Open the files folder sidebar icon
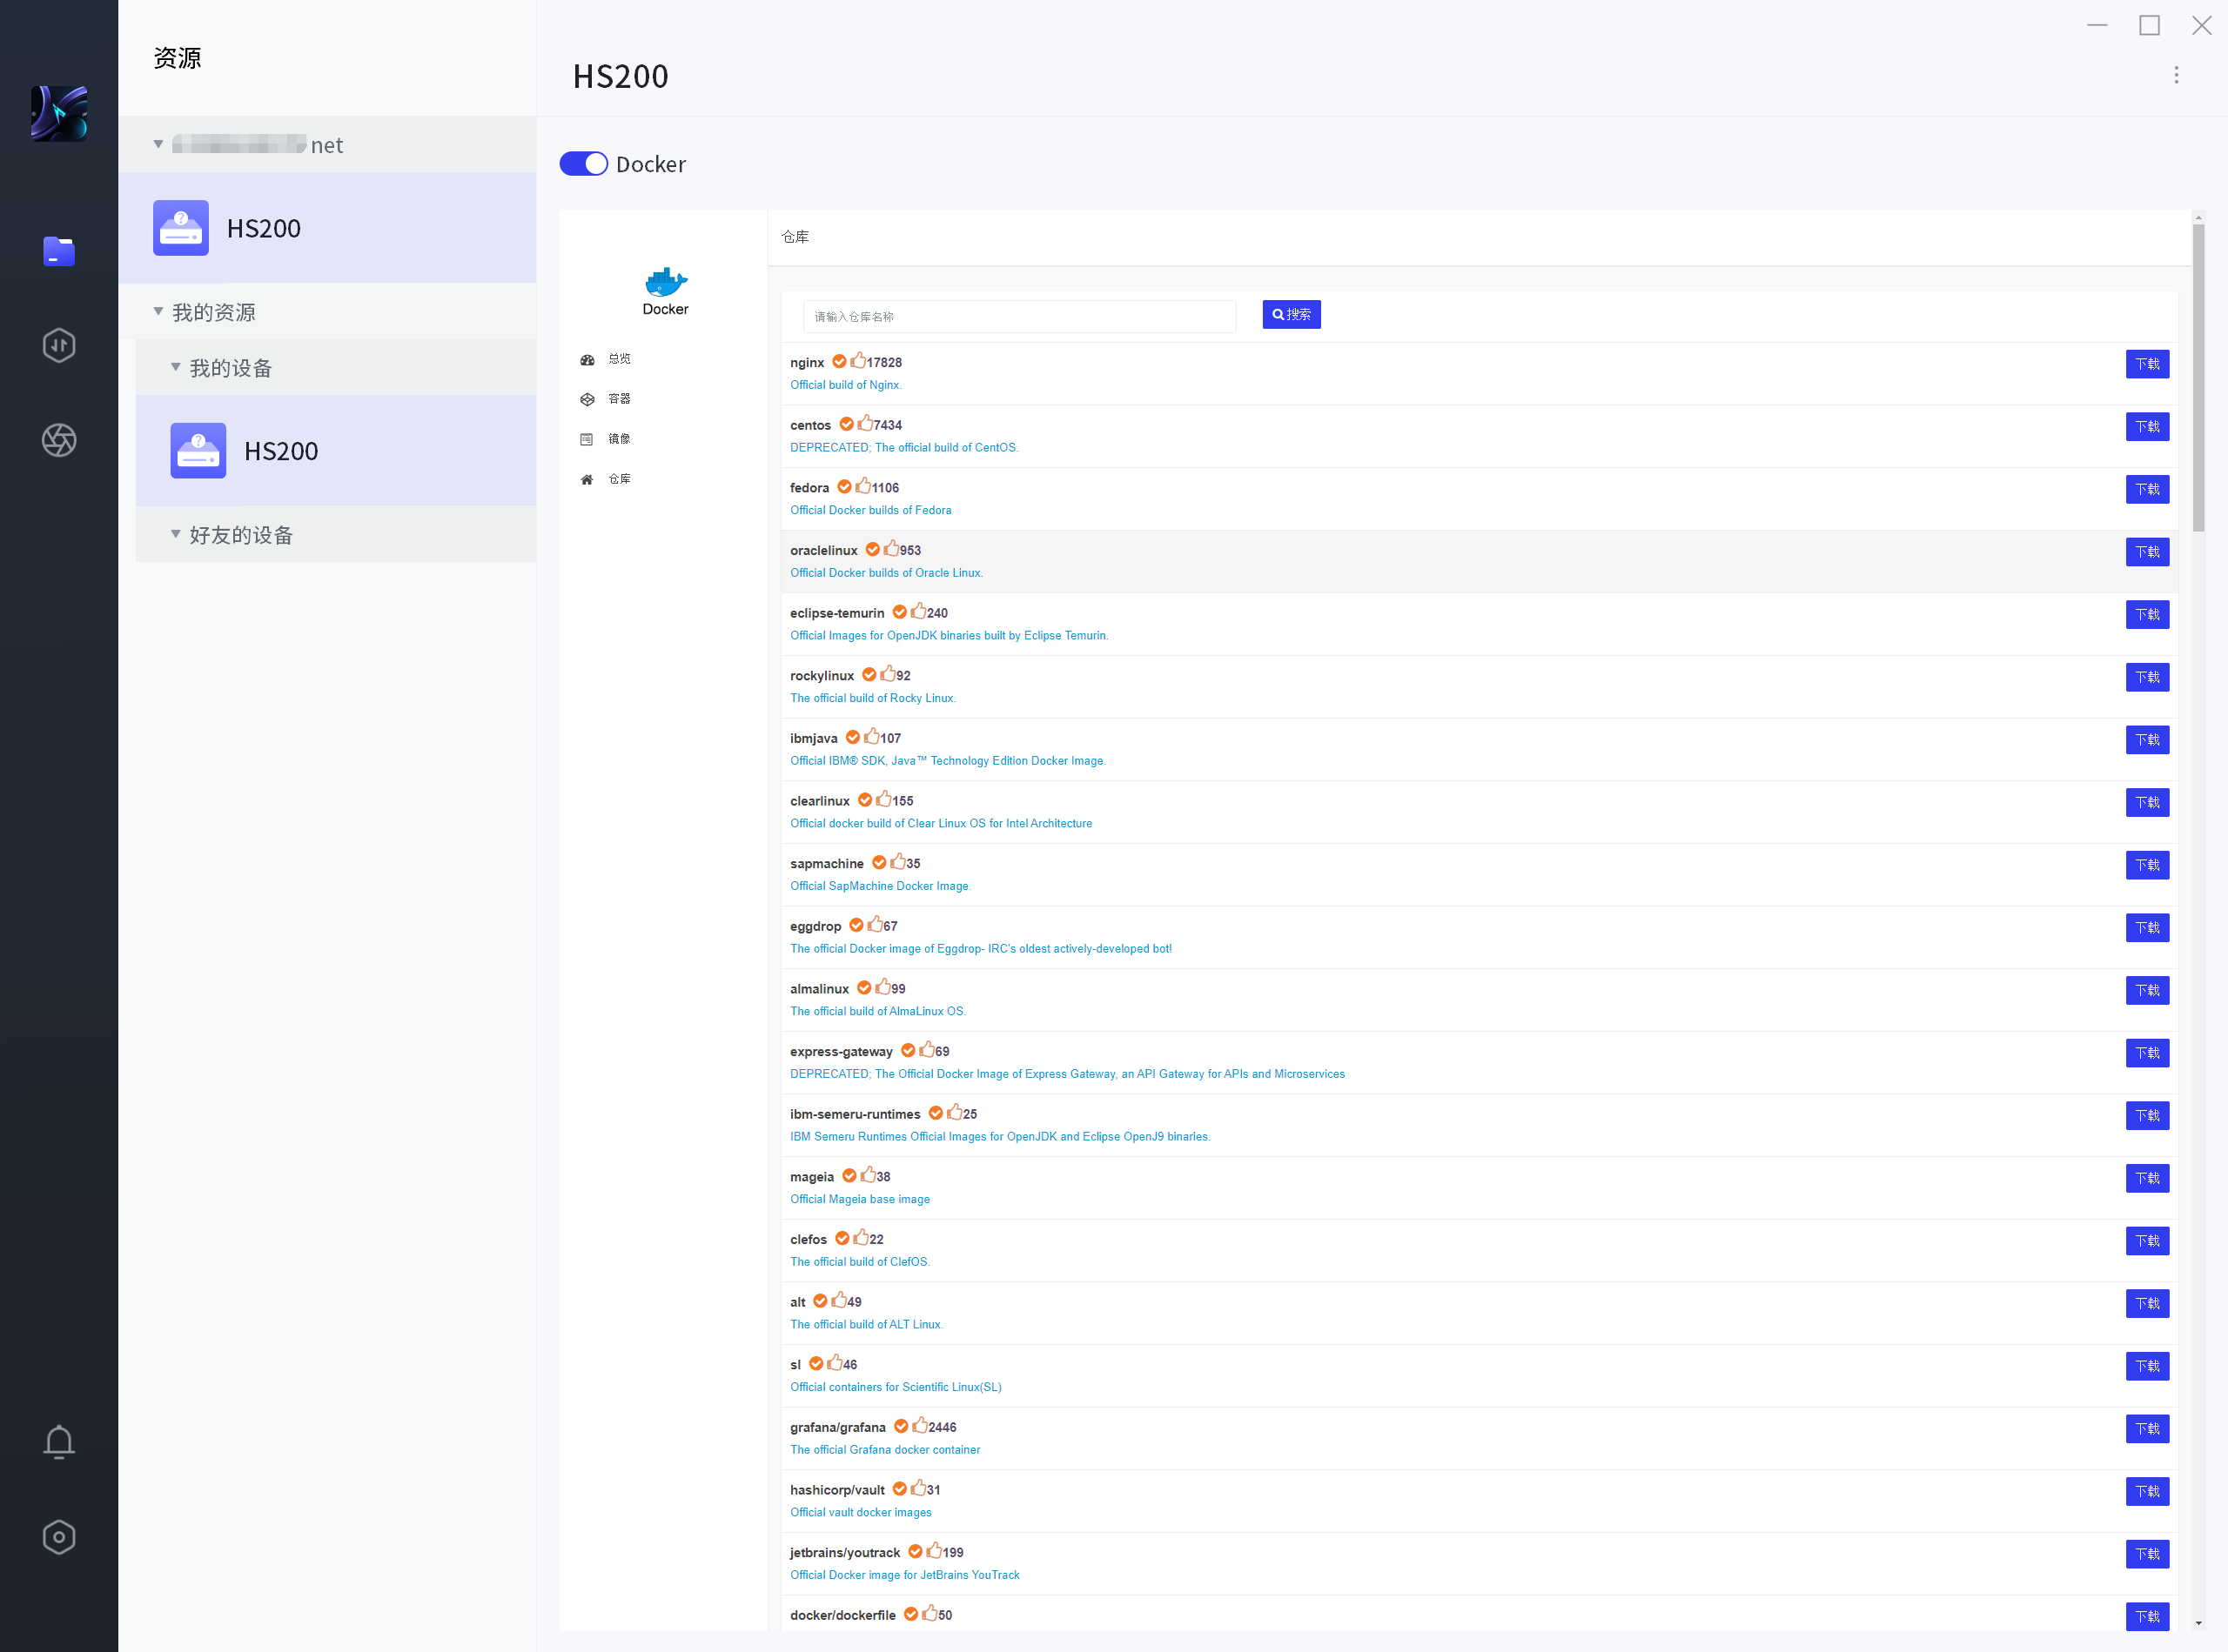Viewport: 2228px width, 1652px height. click(x=59, y=251)
